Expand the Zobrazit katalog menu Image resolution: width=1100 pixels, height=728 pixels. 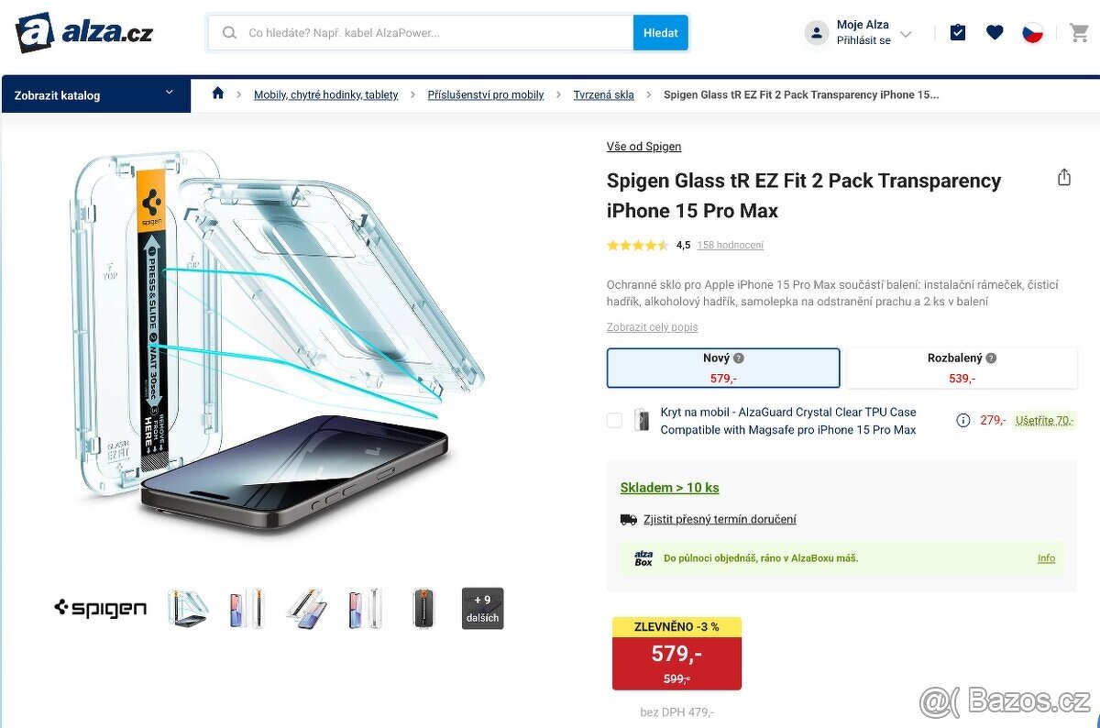pos(95,94)
